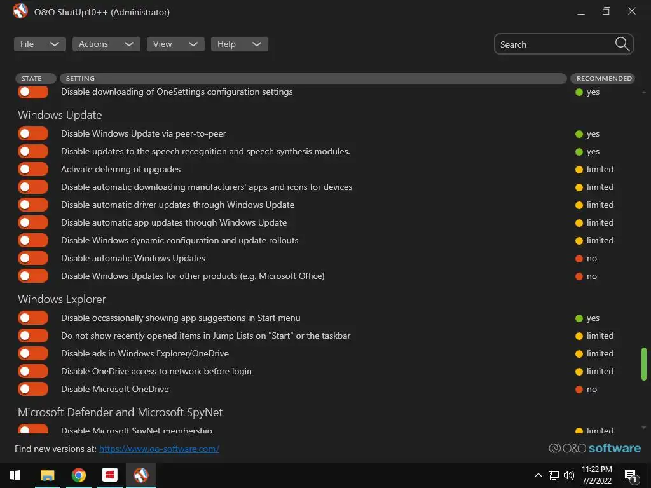Screen dimensions: 651x488
Task: Toggle OneDrive network access before login
Action: click(x=33, y=371)
